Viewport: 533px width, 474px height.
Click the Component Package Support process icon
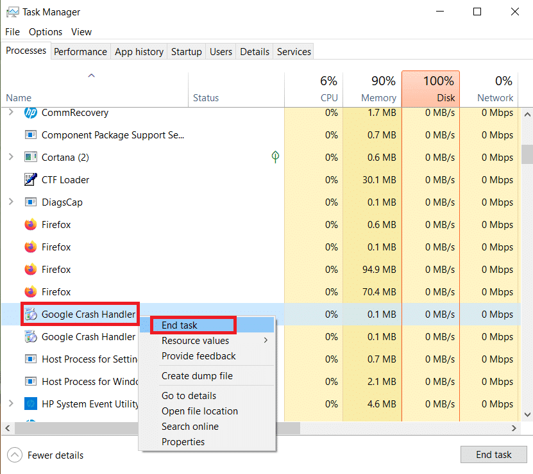[x=30, y=135]
